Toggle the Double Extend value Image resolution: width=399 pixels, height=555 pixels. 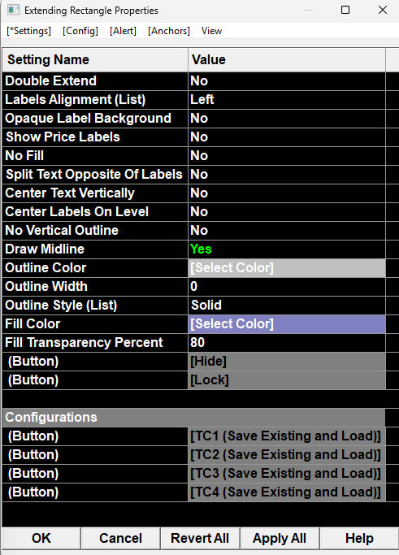(287, 81)
